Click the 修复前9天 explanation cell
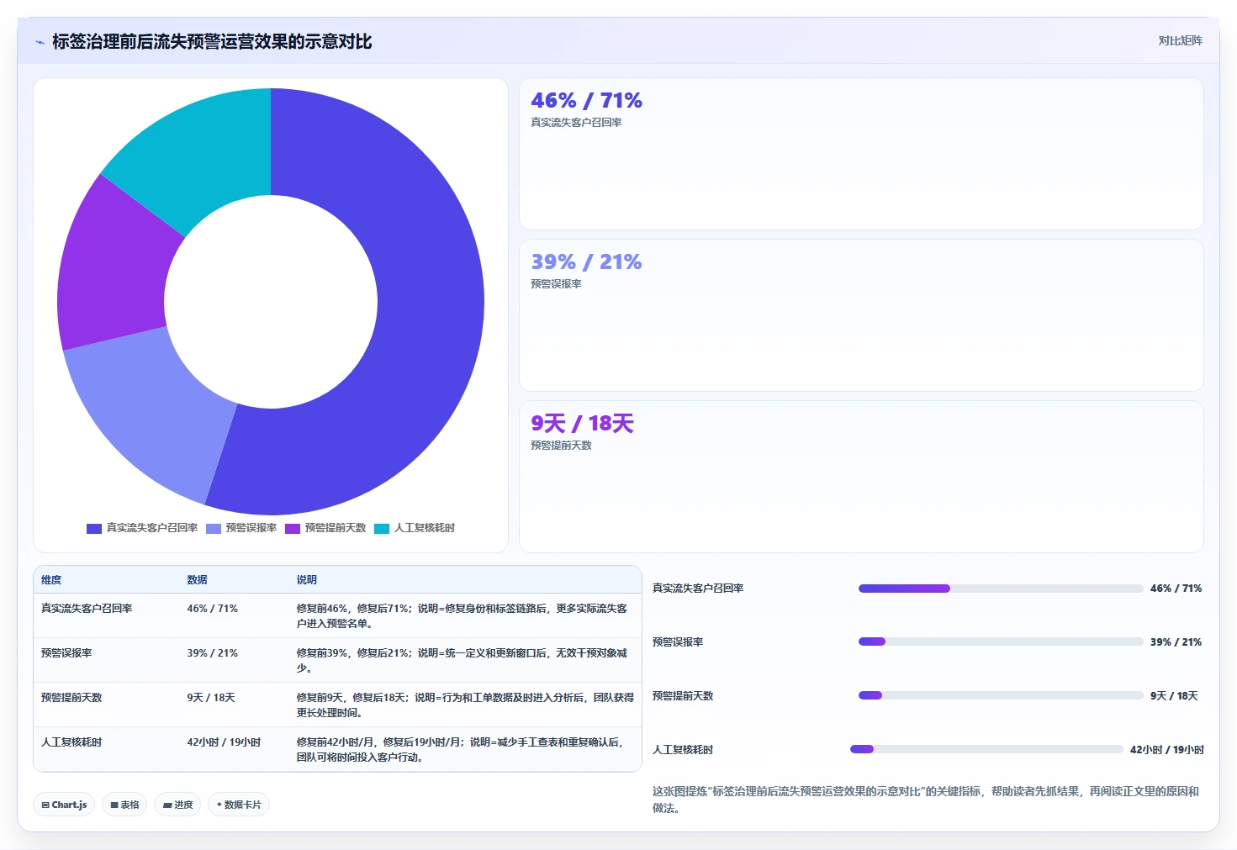Screen dimensions: 1237x850 (x=465, y=705)
